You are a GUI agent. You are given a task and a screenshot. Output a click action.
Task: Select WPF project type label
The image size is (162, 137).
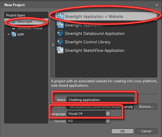point(21,34)
